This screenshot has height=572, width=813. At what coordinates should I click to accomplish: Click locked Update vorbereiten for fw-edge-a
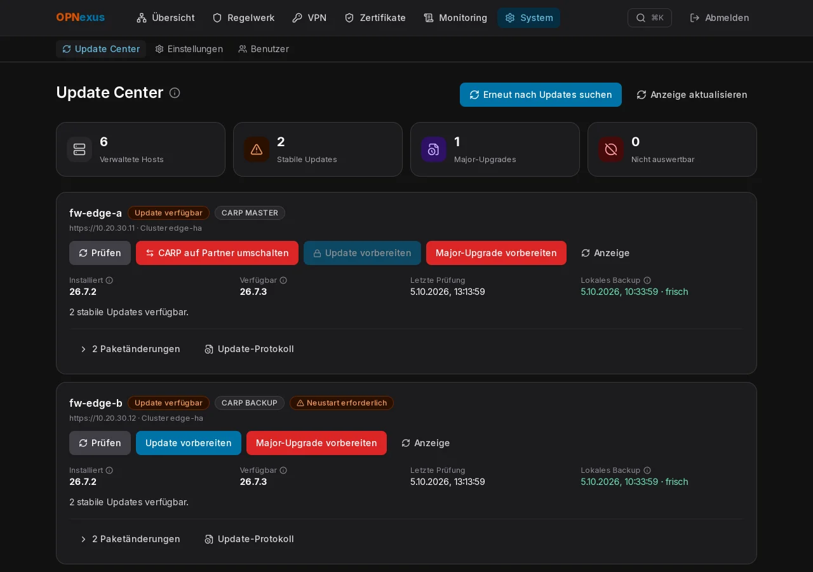tap(362, 253)
